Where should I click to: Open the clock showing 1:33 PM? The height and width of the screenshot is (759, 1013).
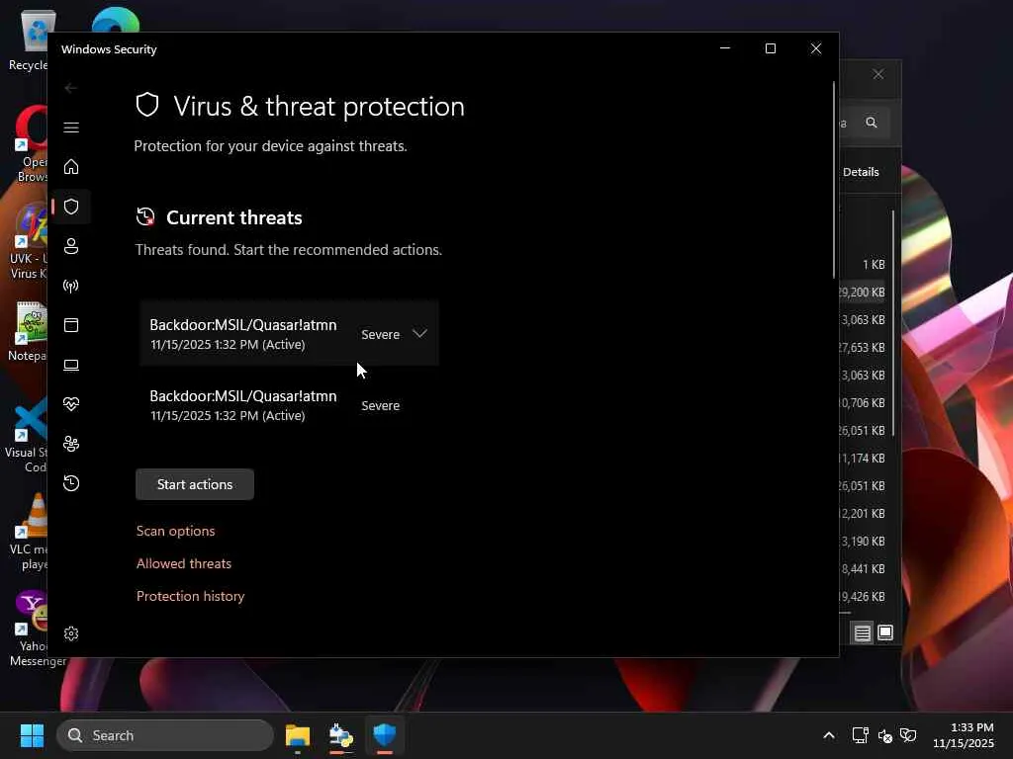tap(964, 735)
